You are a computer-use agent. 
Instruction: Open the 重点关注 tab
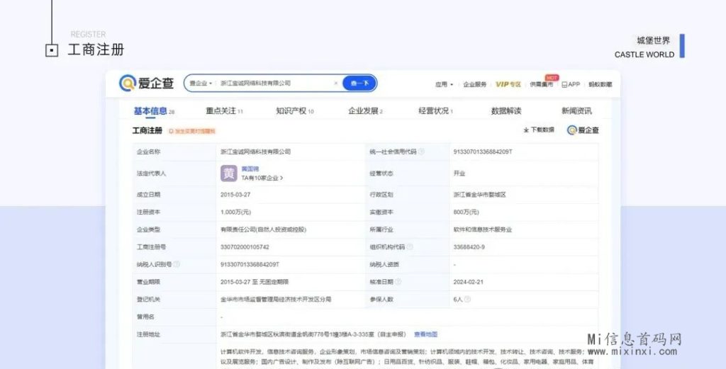tap(224, 111)
